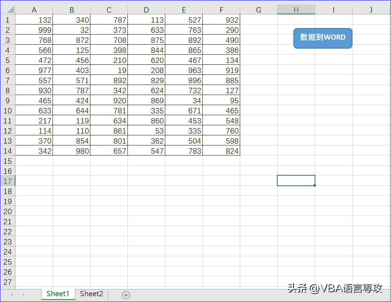This screenshot has height=302, width=391.
Task: Click cell C9 containing 920
Action: pos(109,100)
